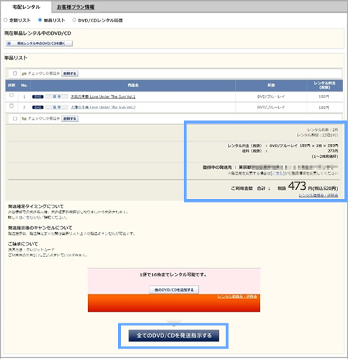Viewport: 348px width, 359px height.
Task: Check the box for item No. 1
Action: (x=11, y=95)
